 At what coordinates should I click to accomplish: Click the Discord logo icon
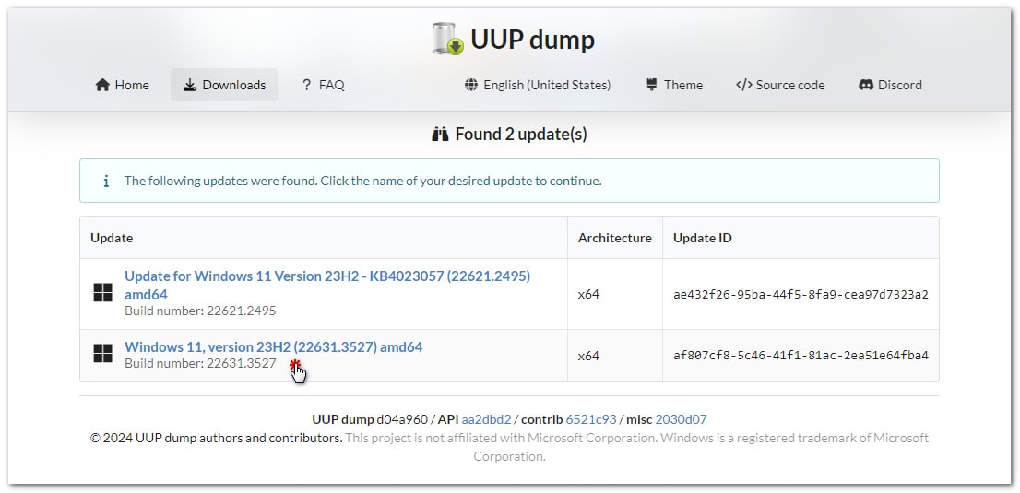tap(866, 85)
